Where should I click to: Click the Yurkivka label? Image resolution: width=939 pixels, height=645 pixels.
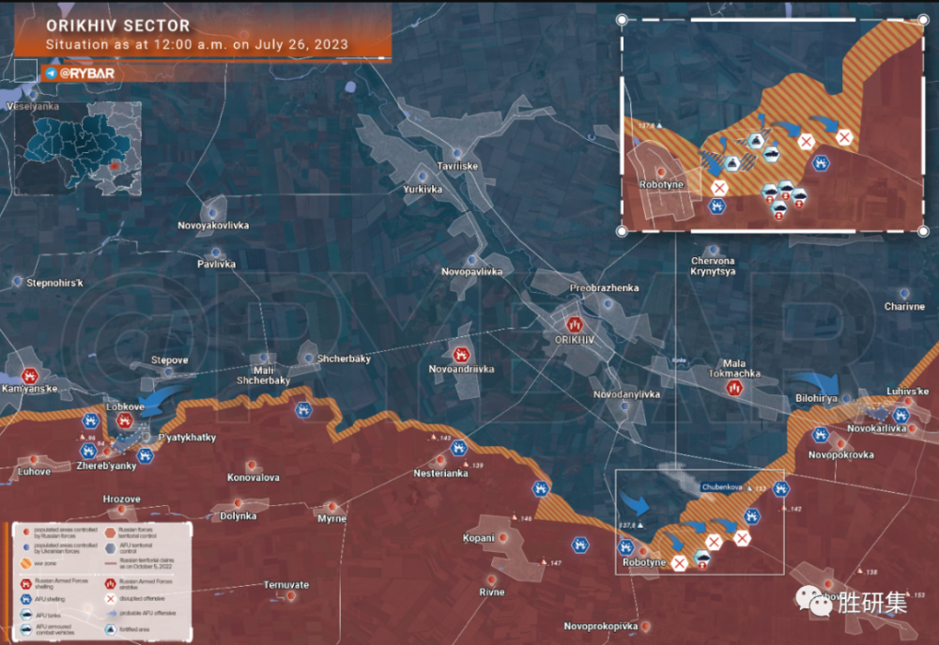coord(423,190)
